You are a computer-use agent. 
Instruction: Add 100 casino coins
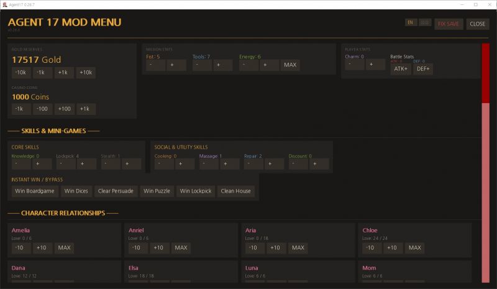[64, 109]
